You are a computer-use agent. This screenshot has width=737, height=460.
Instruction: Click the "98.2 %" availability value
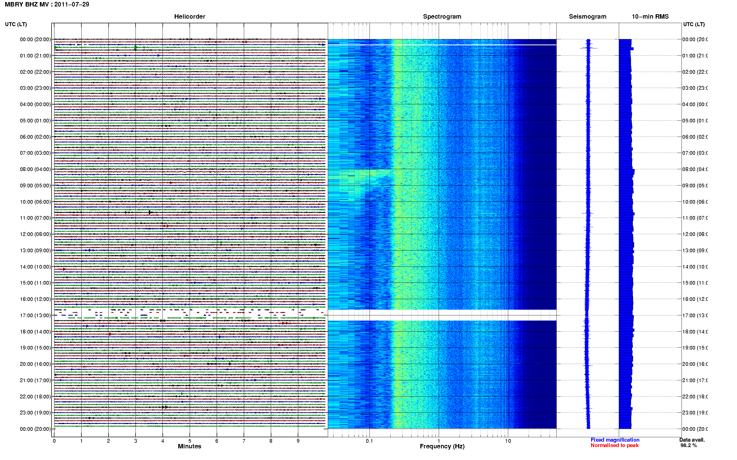pyautogui.click(x=688, y=446)
